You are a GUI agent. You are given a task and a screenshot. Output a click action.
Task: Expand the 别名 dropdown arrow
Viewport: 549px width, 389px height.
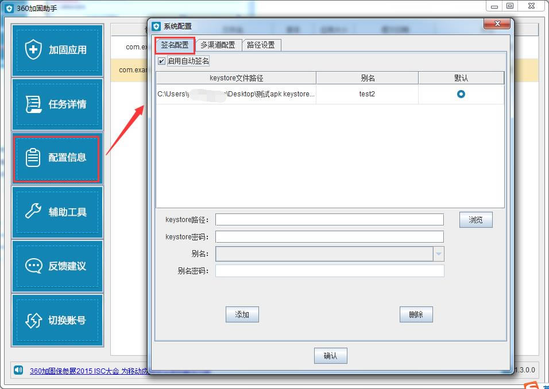click(x=438, y=254)
